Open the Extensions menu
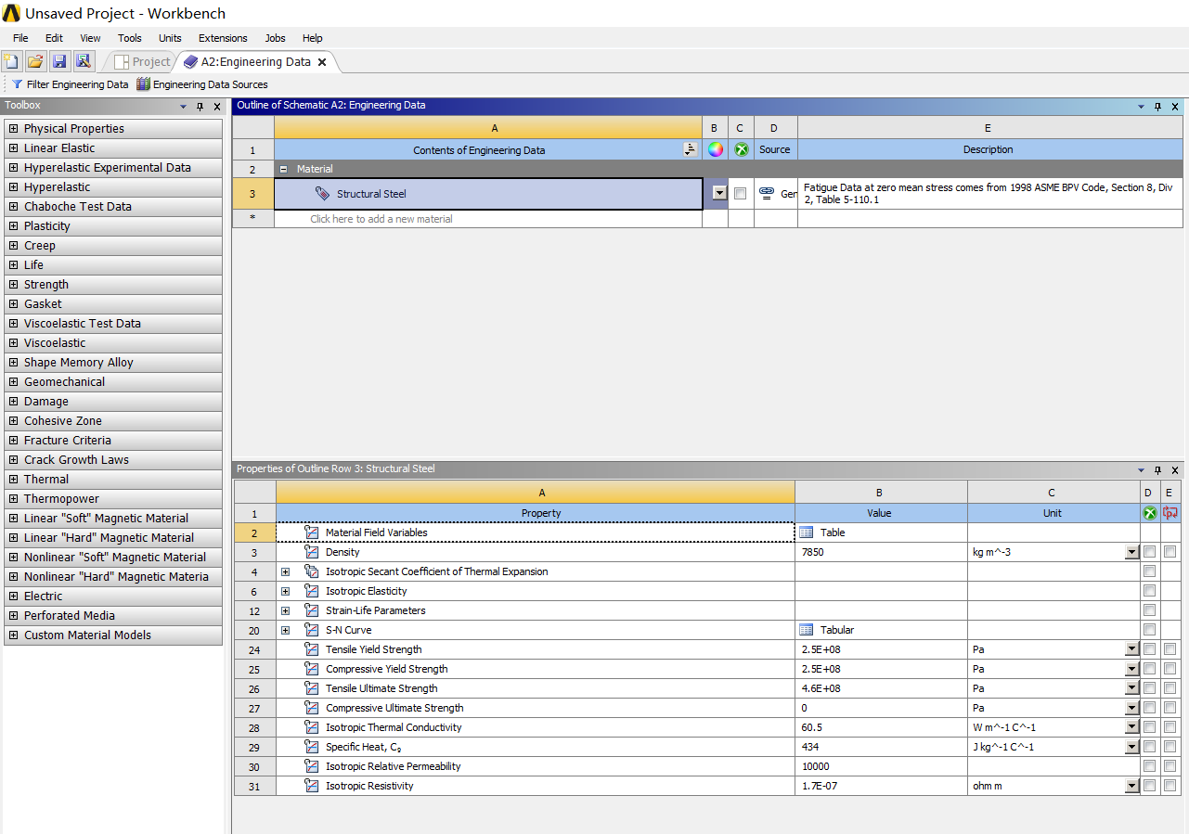This screenshot has height=834, width=1189. 222,38
